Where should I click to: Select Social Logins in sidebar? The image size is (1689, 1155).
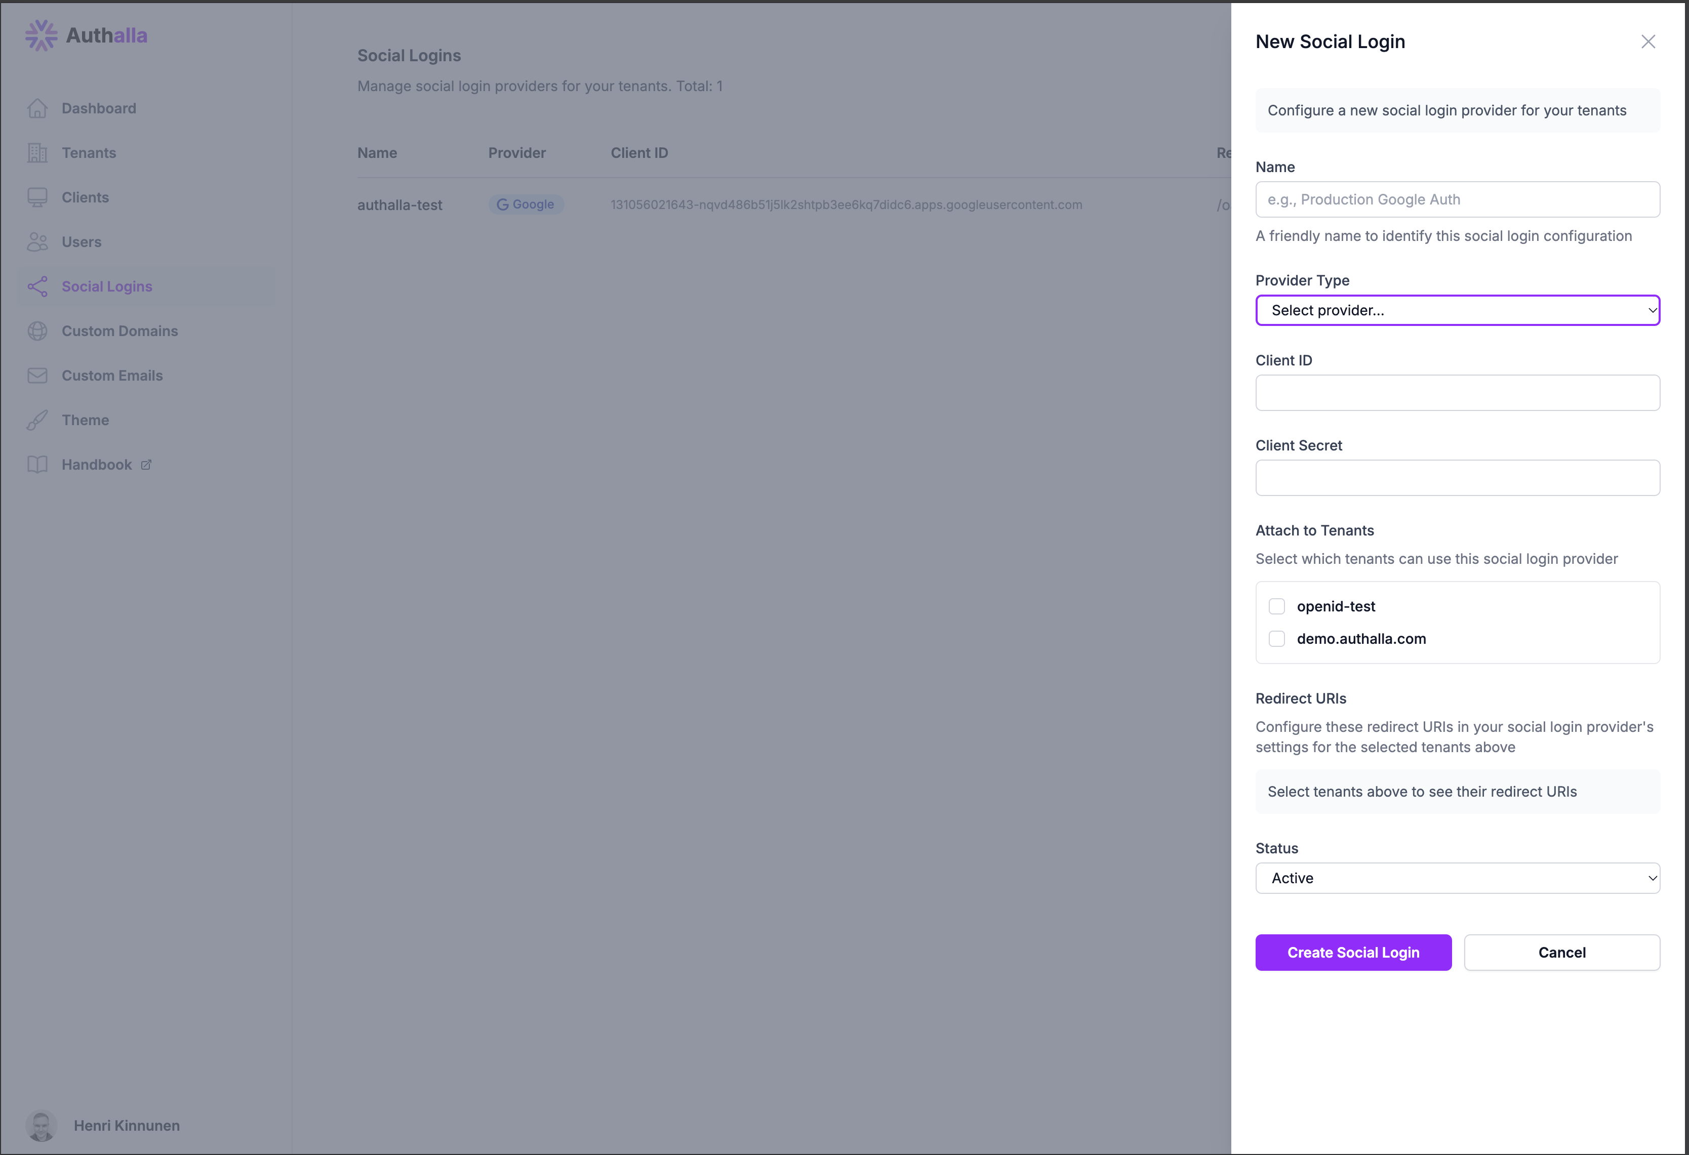tap(107, 286)
